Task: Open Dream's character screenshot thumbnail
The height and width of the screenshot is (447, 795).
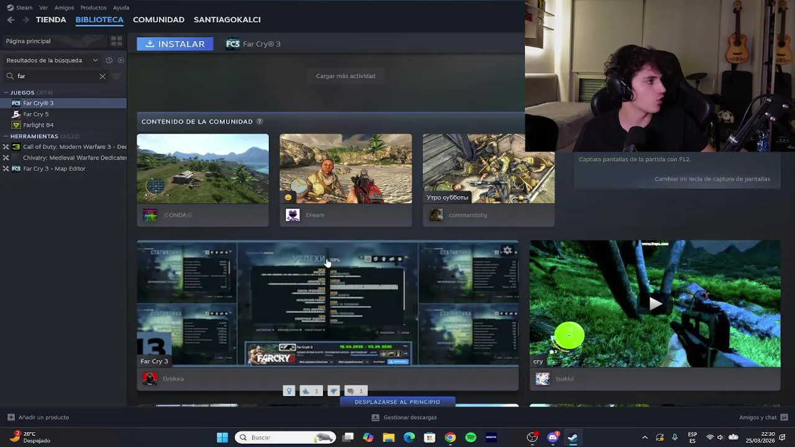Action: coord(346,169)
